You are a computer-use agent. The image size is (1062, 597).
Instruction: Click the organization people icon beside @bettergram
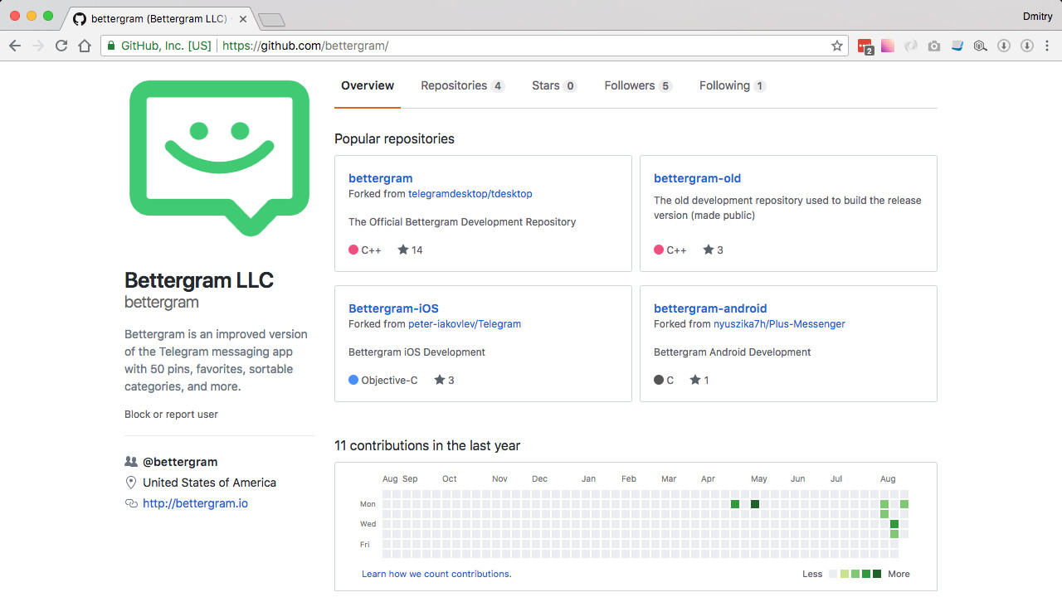[x=131, y=462]
